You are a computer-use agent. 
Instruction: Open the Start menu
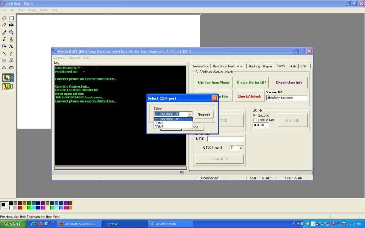pyautogui.click(x=13, y=224)
